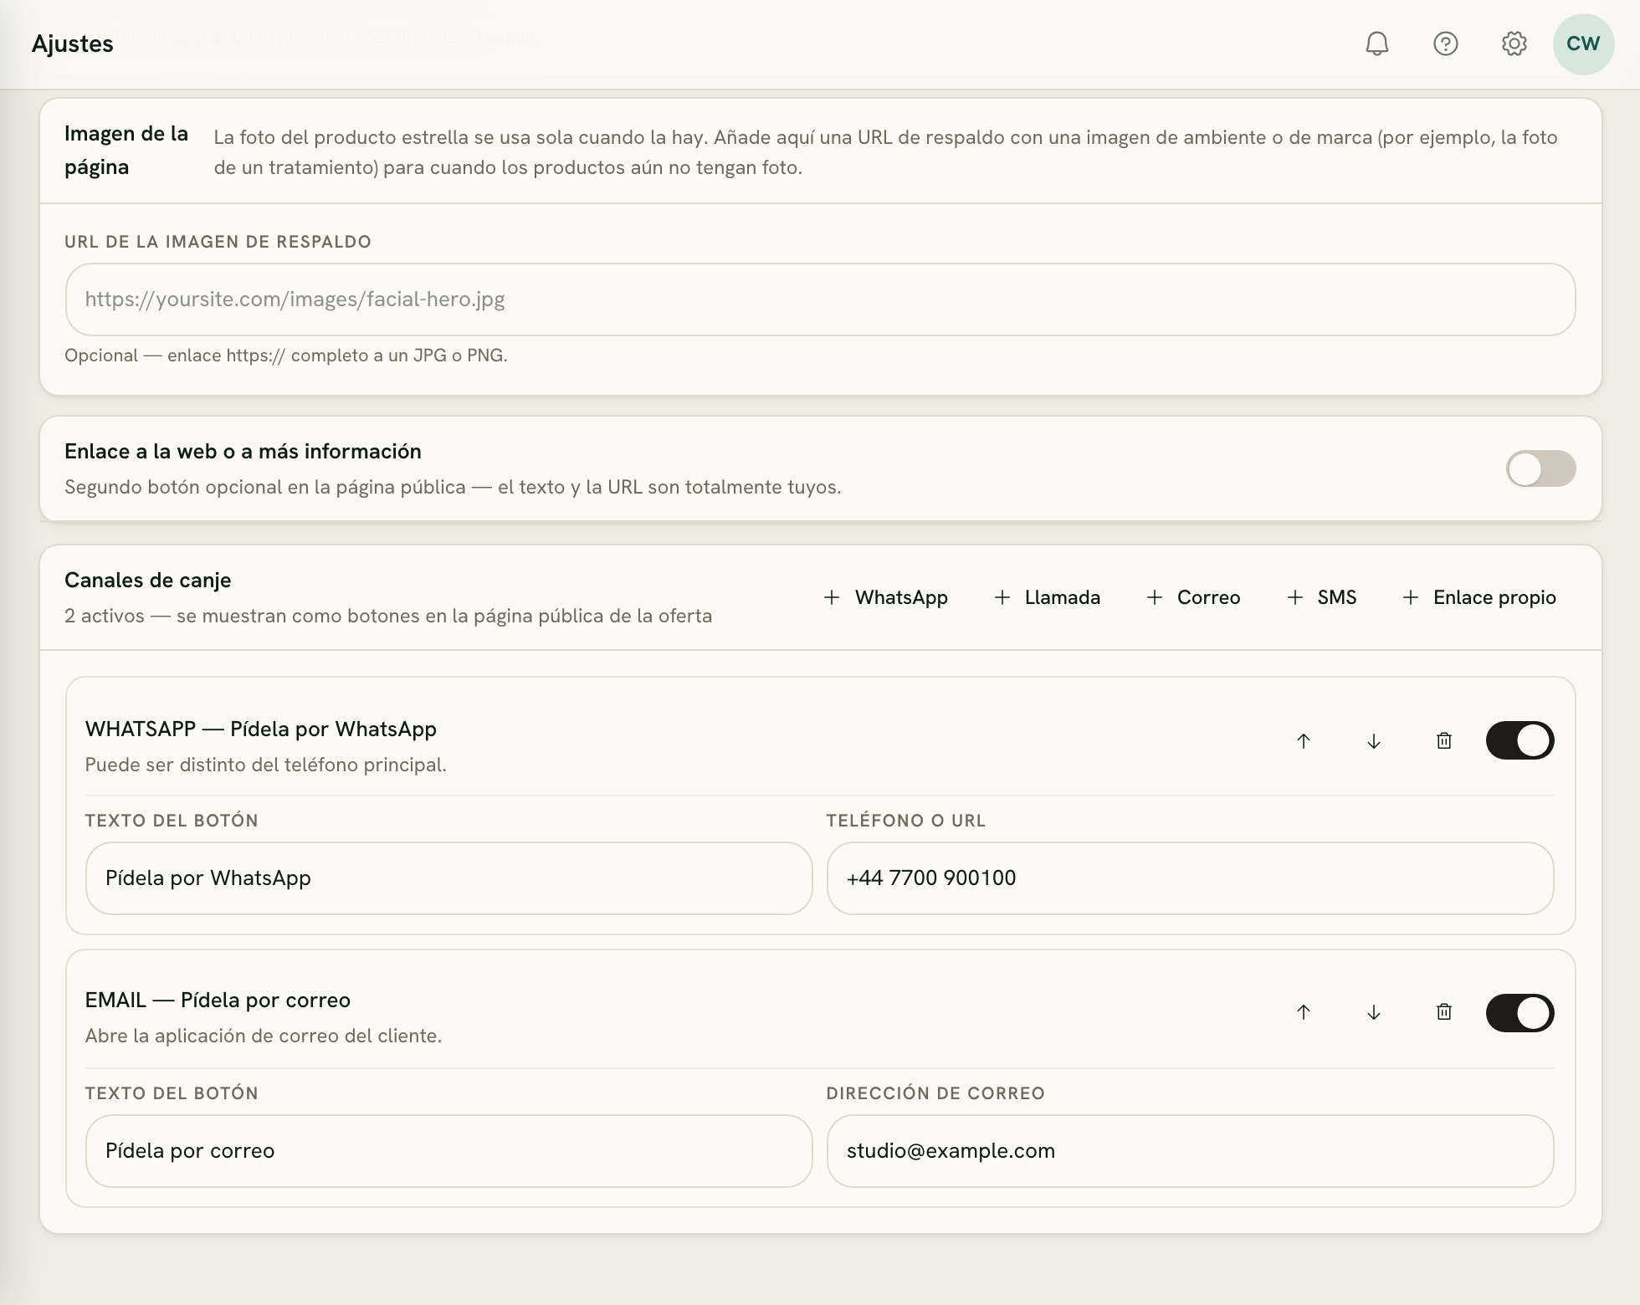Delete the Email channel
The height and width of the screenshot is (1305, 1640).
point(1444,1012)
